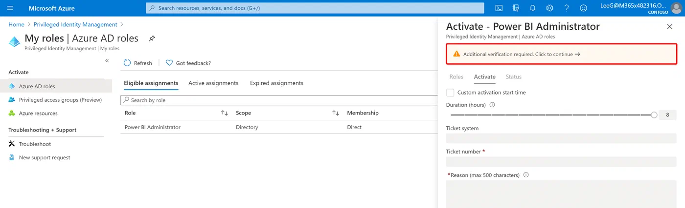
Task: Click the Directory scope cell
Action: pyautogui.click(x=247, y=127)
